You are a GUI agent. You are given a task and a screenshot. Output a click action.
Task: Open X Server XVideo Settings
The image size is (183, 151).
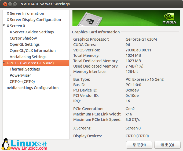click(x=32, y=32)
